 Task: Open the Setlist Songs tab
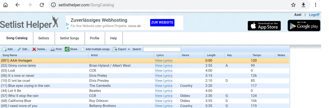[x=69, y=38]
